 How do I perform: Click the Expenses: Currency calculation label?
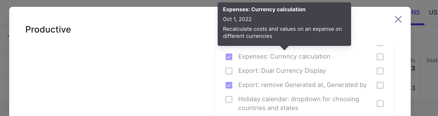[284, 57]
